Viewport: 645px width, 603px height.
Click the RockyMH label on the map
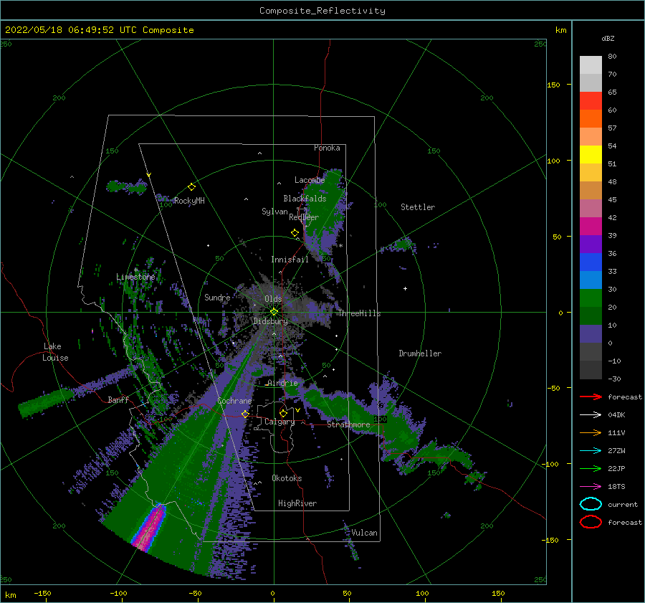tap(188, 201)
